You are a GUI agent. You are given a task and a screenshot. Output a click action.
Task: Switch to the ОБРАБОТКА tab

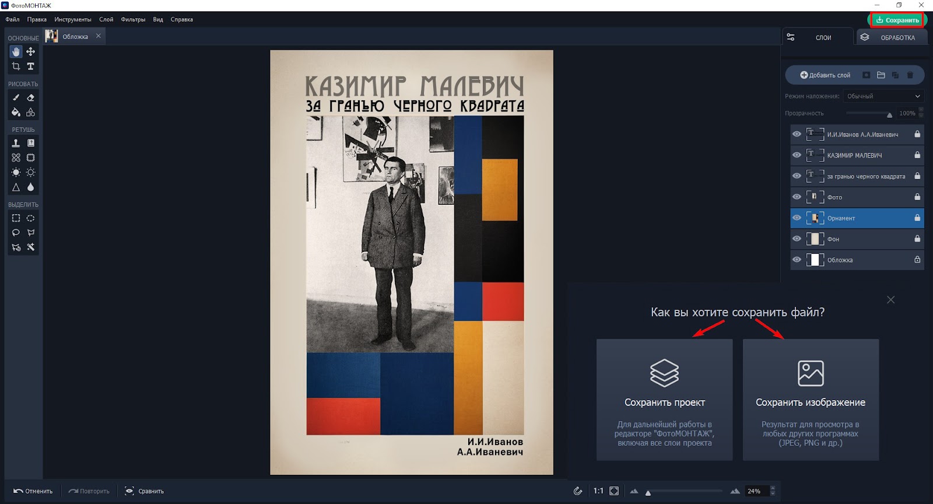tap(893, 37)
